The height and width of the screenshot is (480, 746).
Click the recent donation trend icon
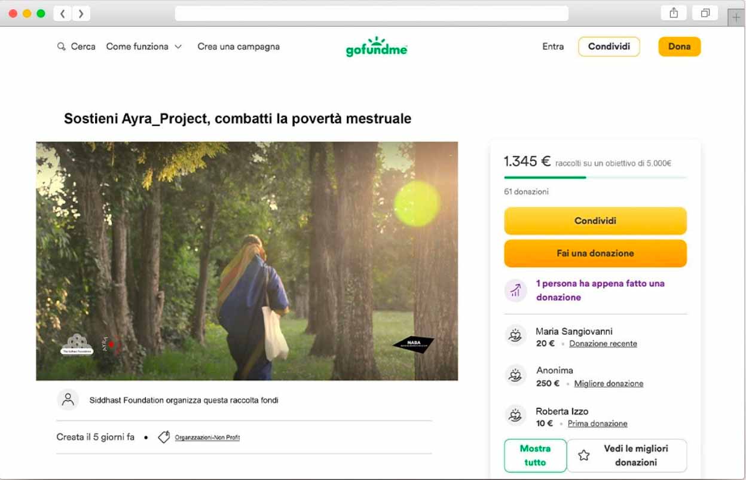tap(515, 291)
